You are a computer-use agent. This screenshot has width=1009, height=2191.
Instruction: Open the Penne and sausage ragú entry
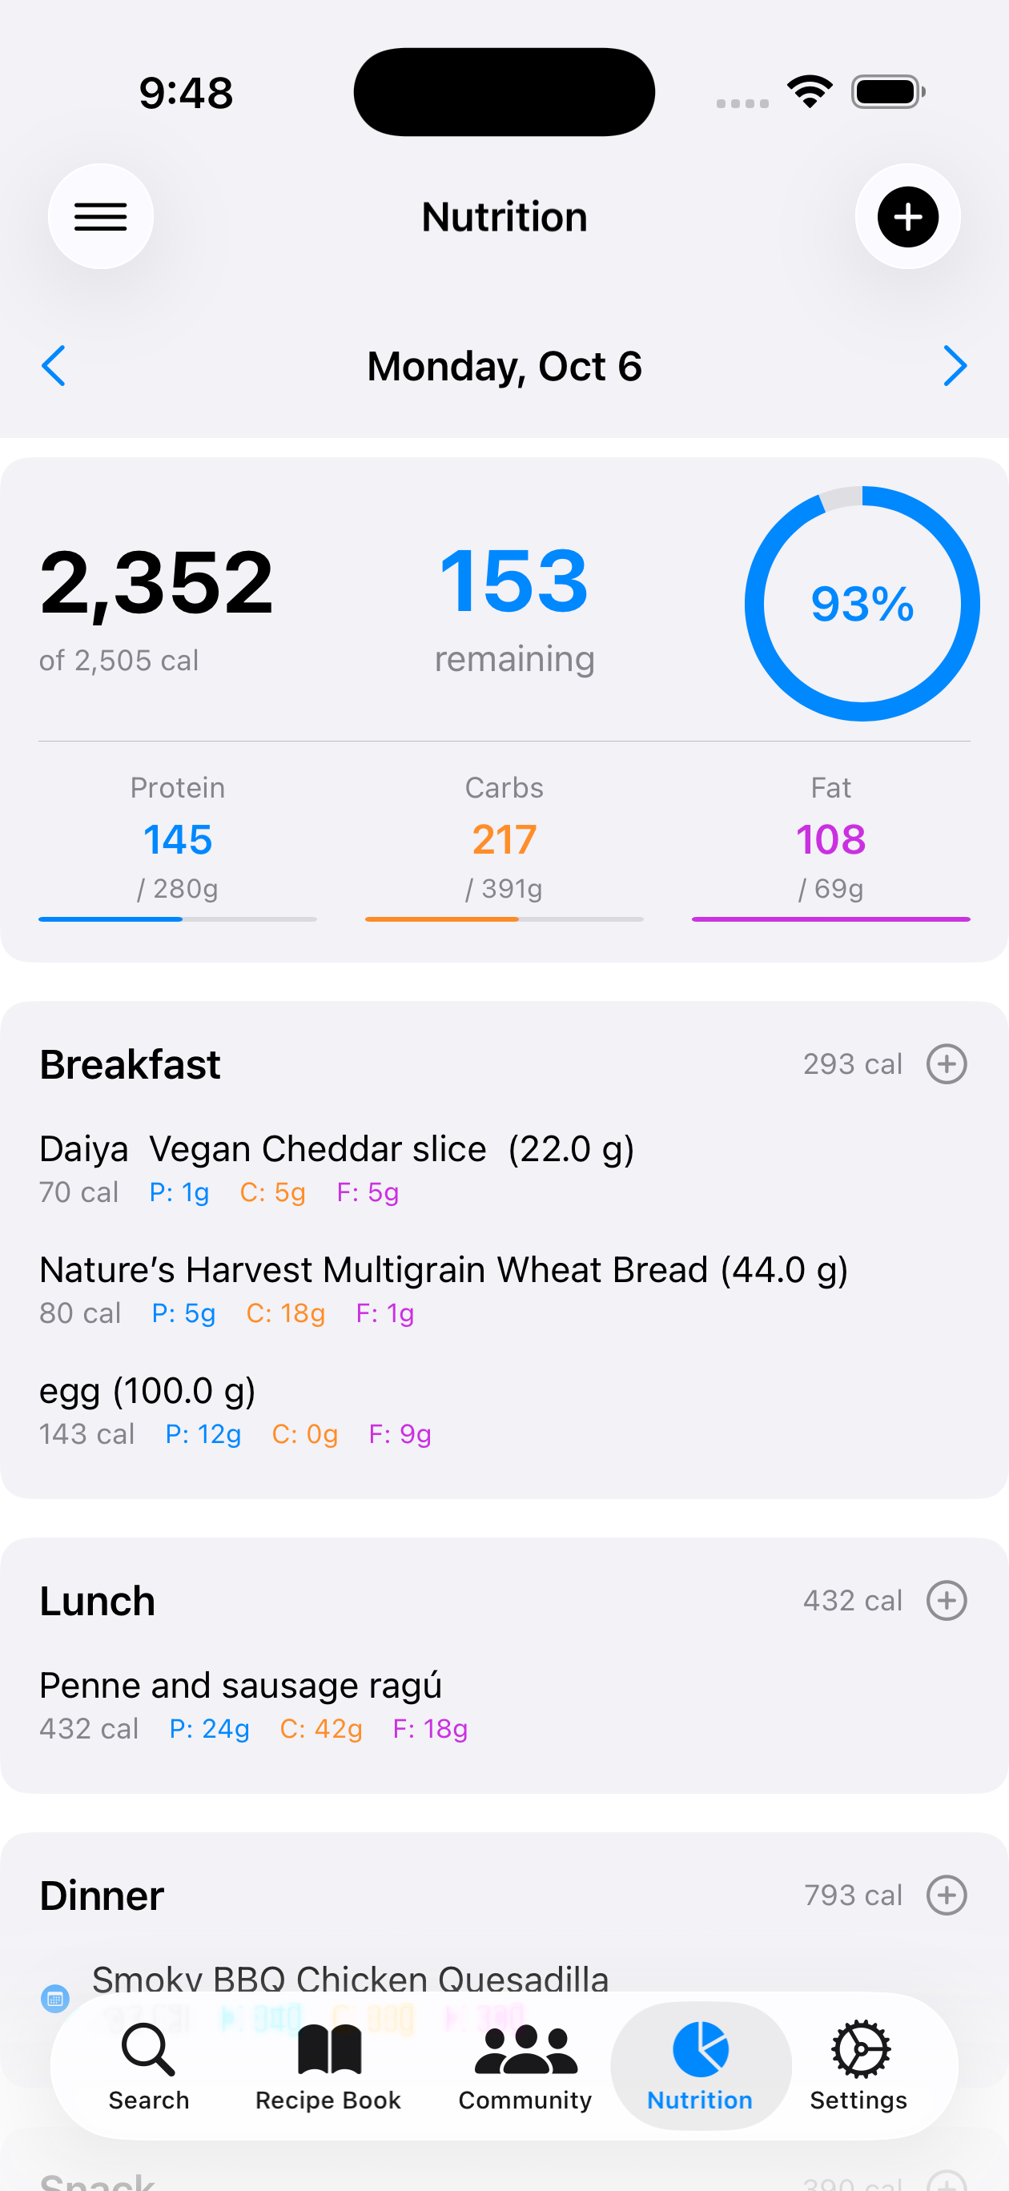[241, 1686]
